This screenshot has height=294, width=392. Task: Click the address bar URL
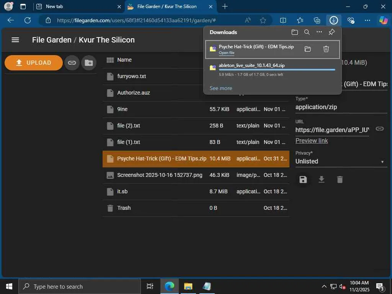[x=136, y=21]
